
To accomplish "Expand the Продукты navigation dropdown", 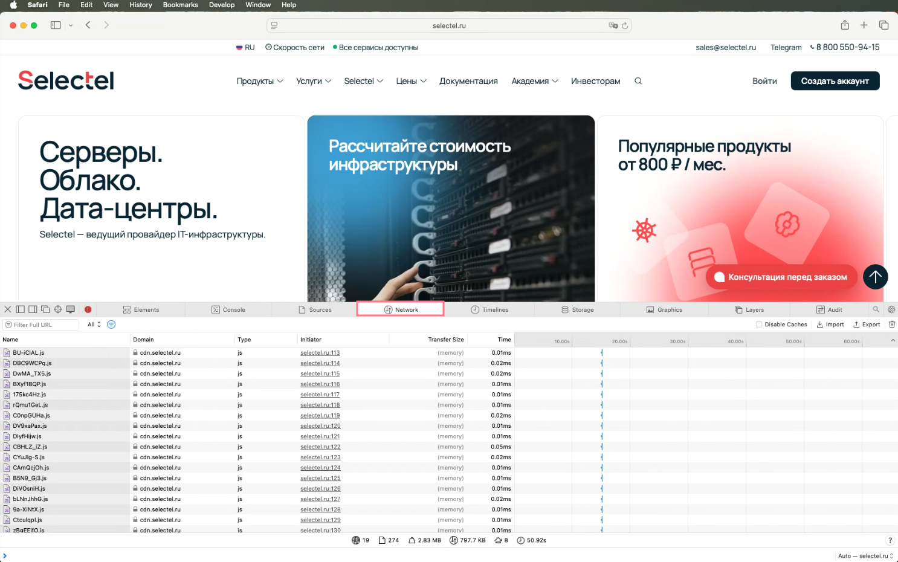I will [259, 81].
